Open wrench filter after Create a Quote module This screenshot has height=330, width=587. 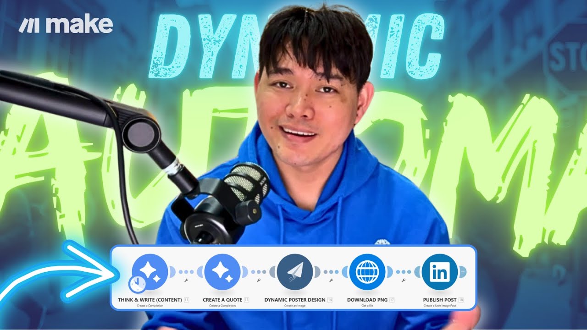(x=259, y=280)
